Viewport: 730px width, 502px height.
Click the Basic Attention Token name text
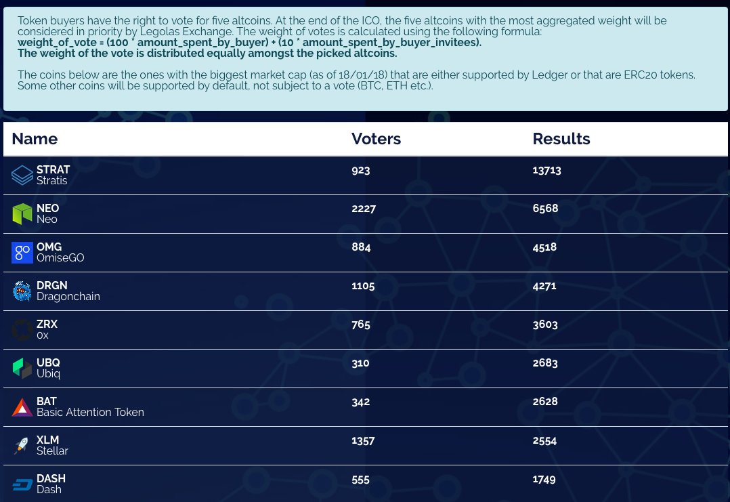point(90,412)
